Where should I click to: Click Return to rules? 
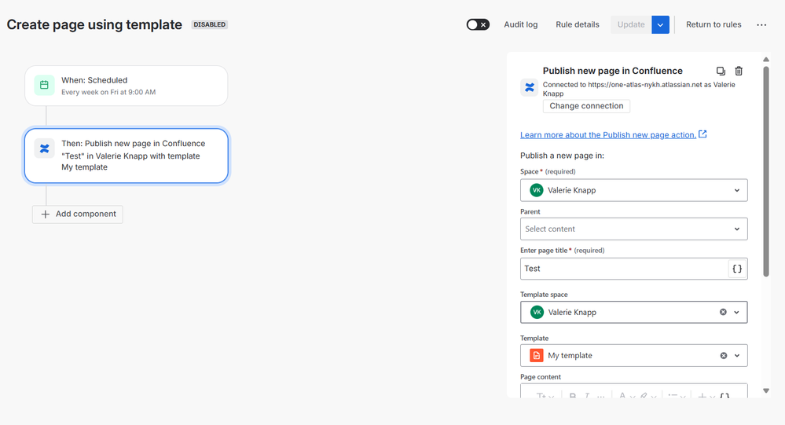click(713, 24)
